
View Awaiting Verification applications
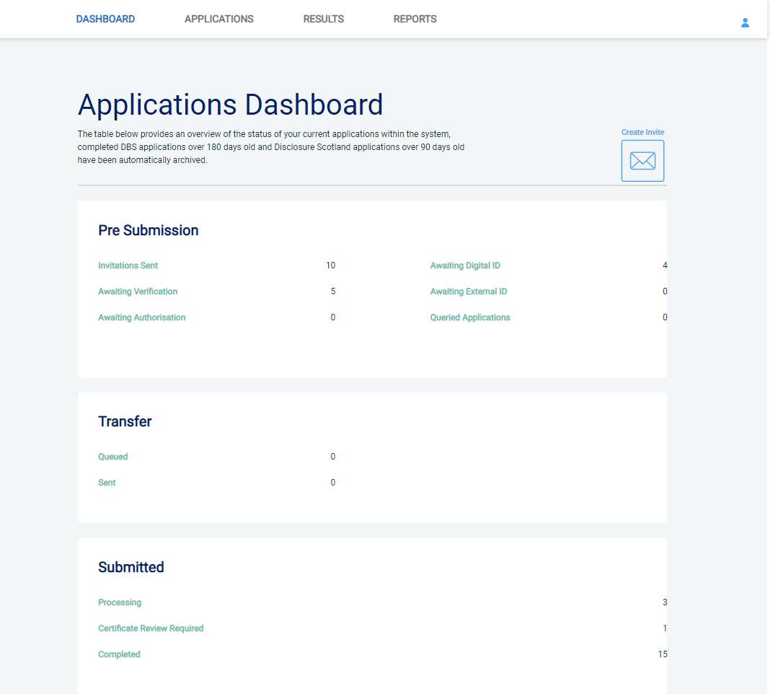click(138, 291)
